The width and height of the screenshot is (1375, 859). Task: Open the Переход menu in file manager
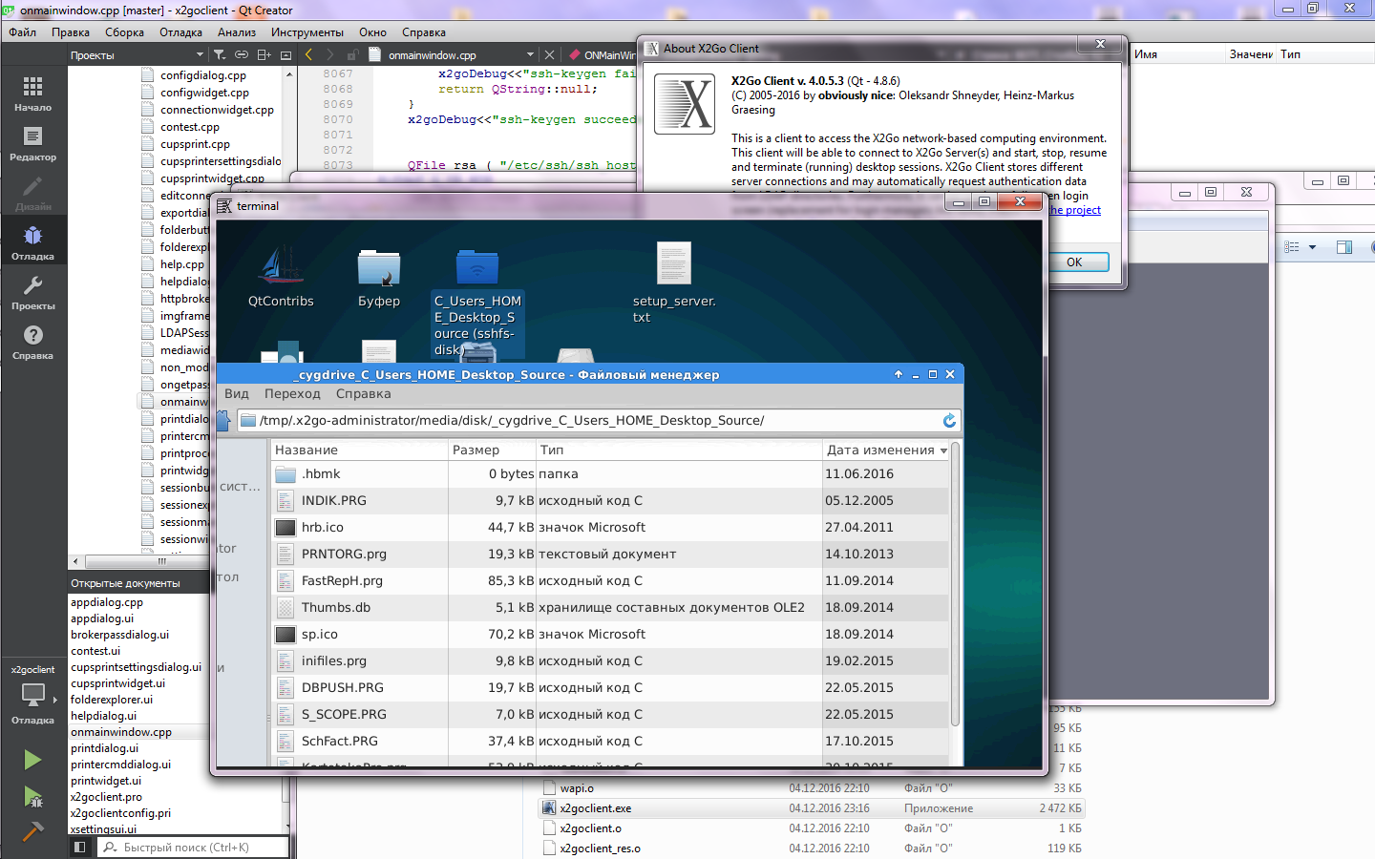pos(292,393)
